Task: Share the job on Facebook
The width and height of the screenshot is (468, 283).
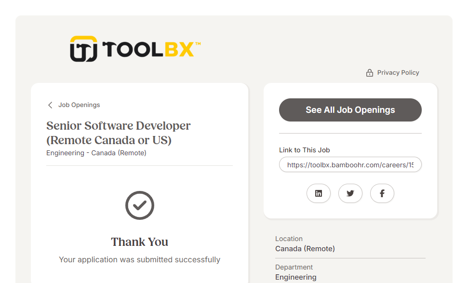Action: [382, 193]
